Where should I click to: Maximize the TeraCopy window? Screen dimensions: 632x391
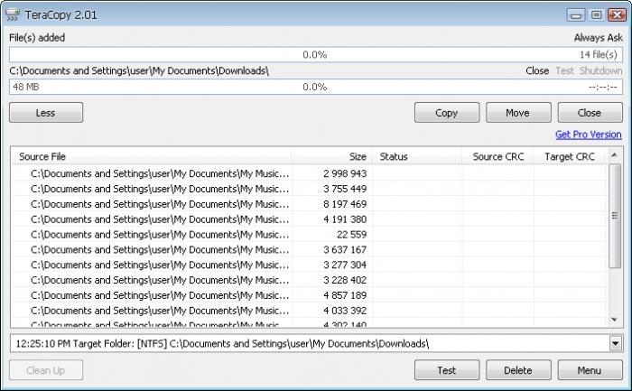(x=595, y=14)
